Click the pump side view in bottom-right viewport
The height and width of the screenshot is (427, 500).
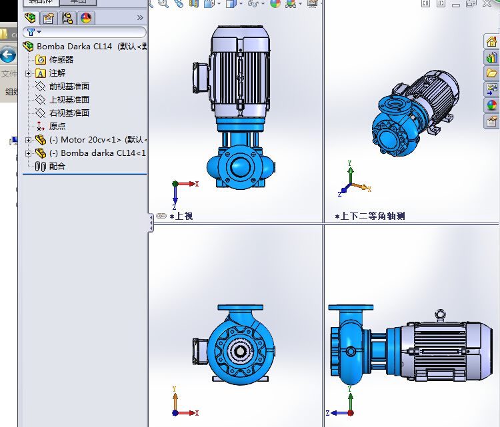coord(411,345)
